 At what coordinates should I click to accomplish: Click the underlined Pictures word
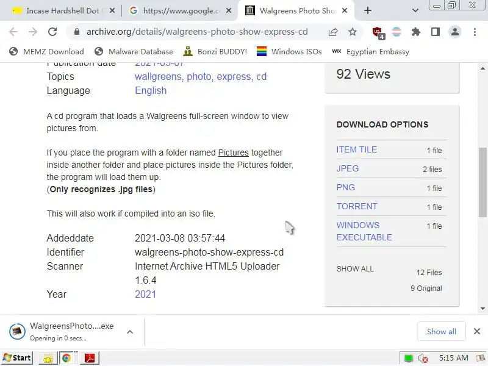point(234,152)
